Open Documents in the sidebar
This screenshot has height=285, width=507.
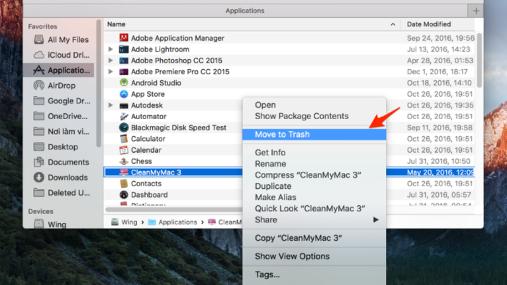tap(61, 162)
